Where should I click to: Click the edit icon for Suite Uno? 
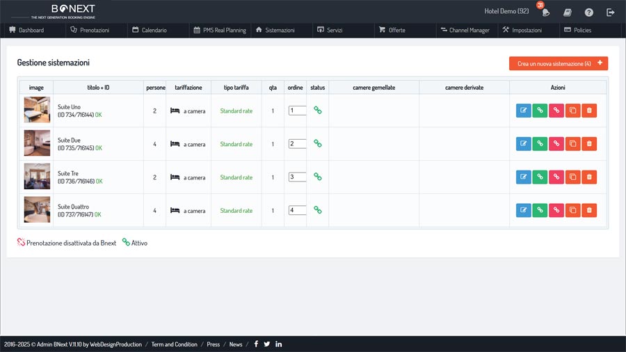coord(523,111)
